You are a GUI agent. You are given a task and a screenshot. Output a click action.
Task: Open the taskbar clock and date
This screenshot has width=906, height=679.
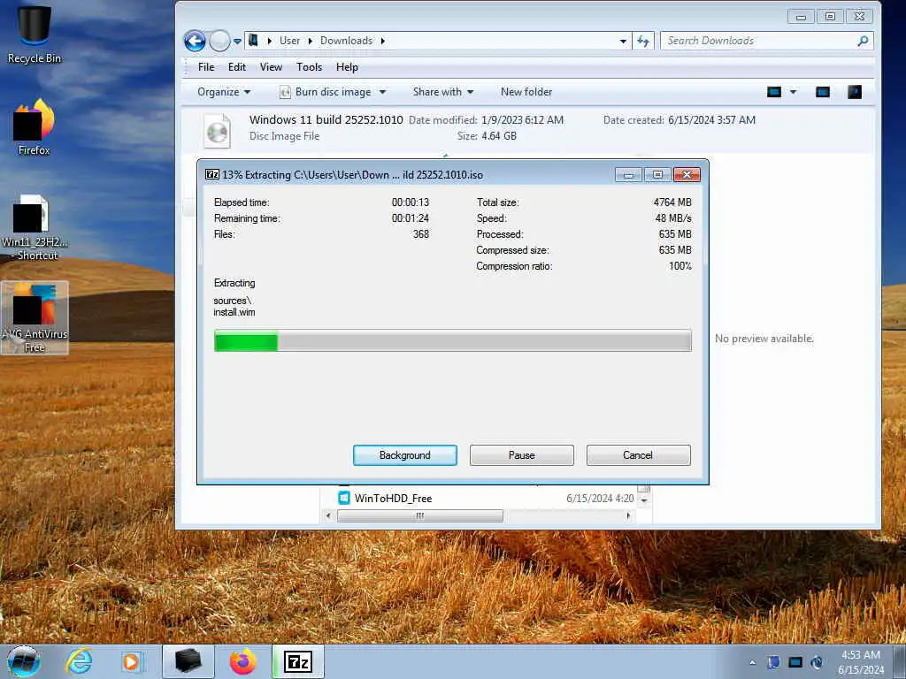861,662
